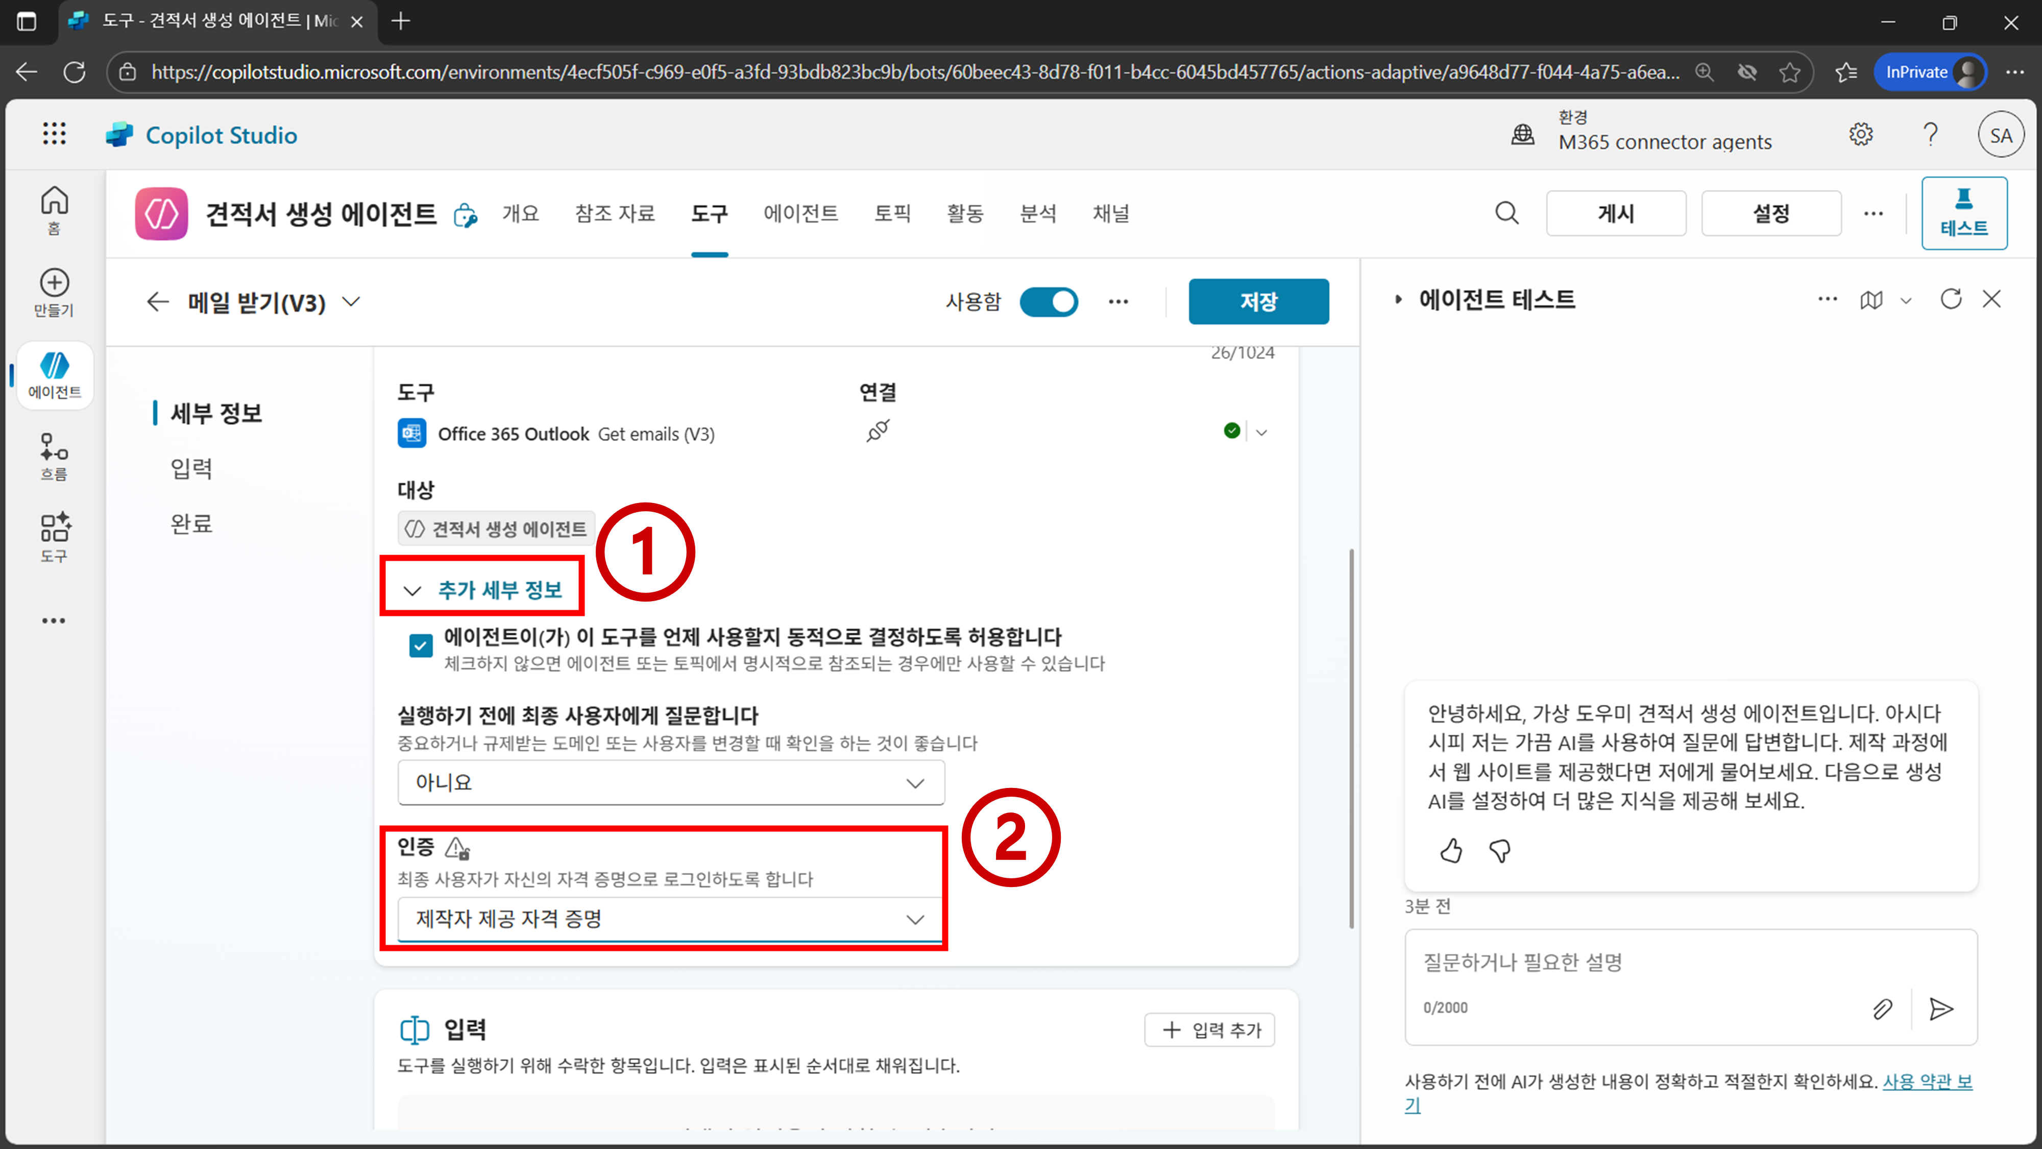Screen dimensions: 2042x1149
Task: Open the app launcher waffle icon
Action: 54,134
